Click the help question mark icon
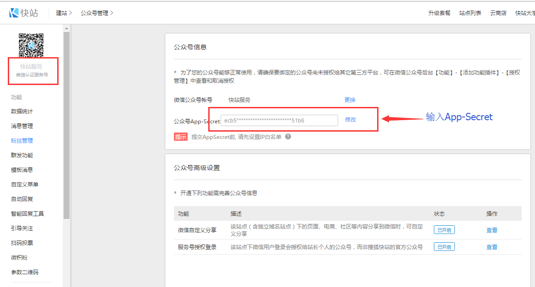Viewport: 535px width, 287px height. (x=288, y=136)
